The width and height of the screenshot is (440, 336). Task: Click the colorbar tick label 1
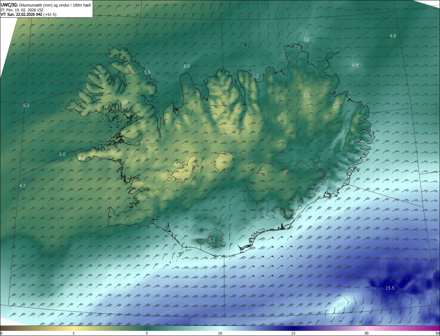[74, 333]
